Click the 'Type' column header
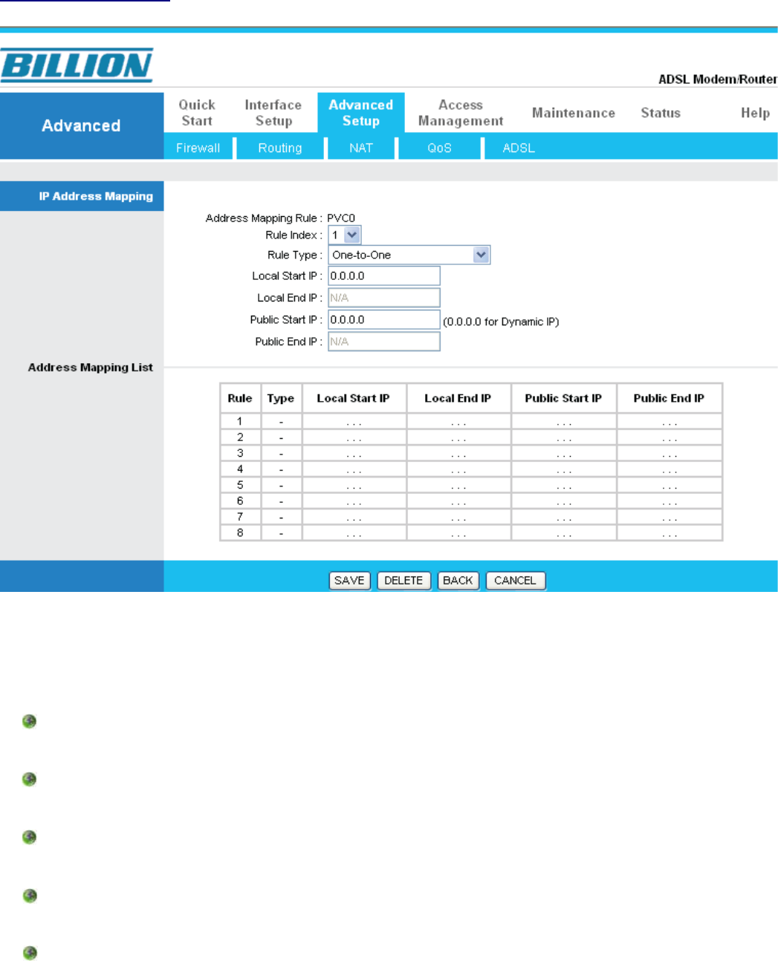 (x=281, y=398)
